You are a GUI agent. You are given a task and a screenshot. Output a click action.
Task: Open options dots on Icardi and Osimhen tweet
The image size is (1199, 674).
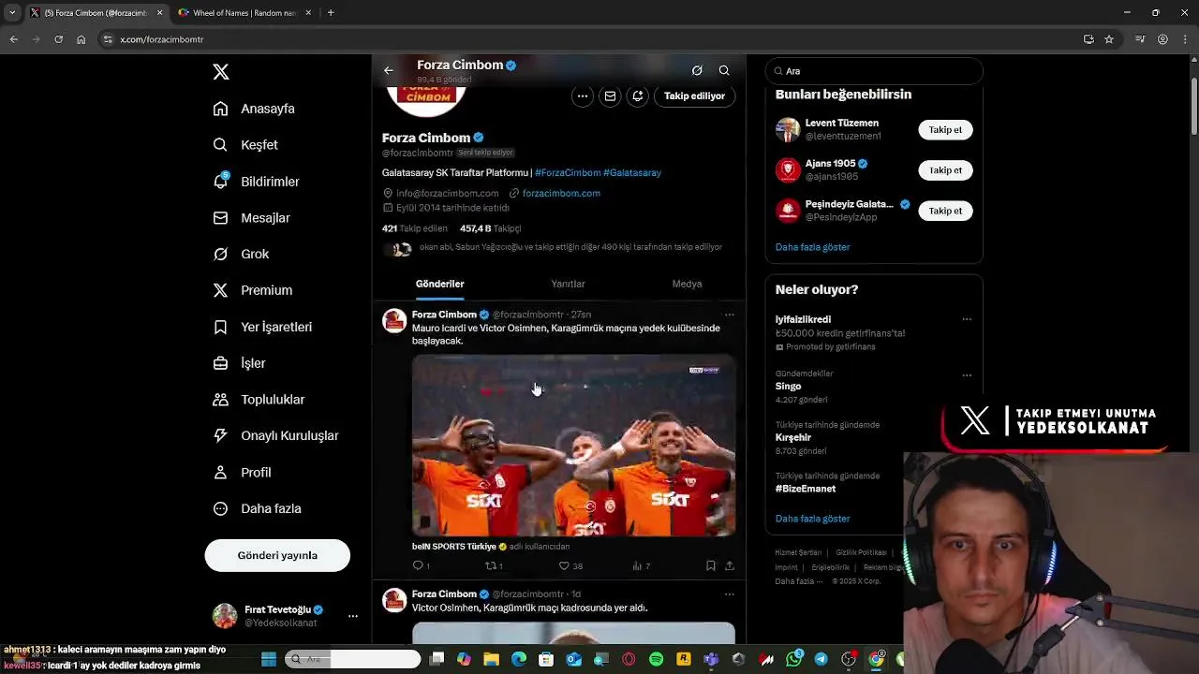tap(730, 315)
